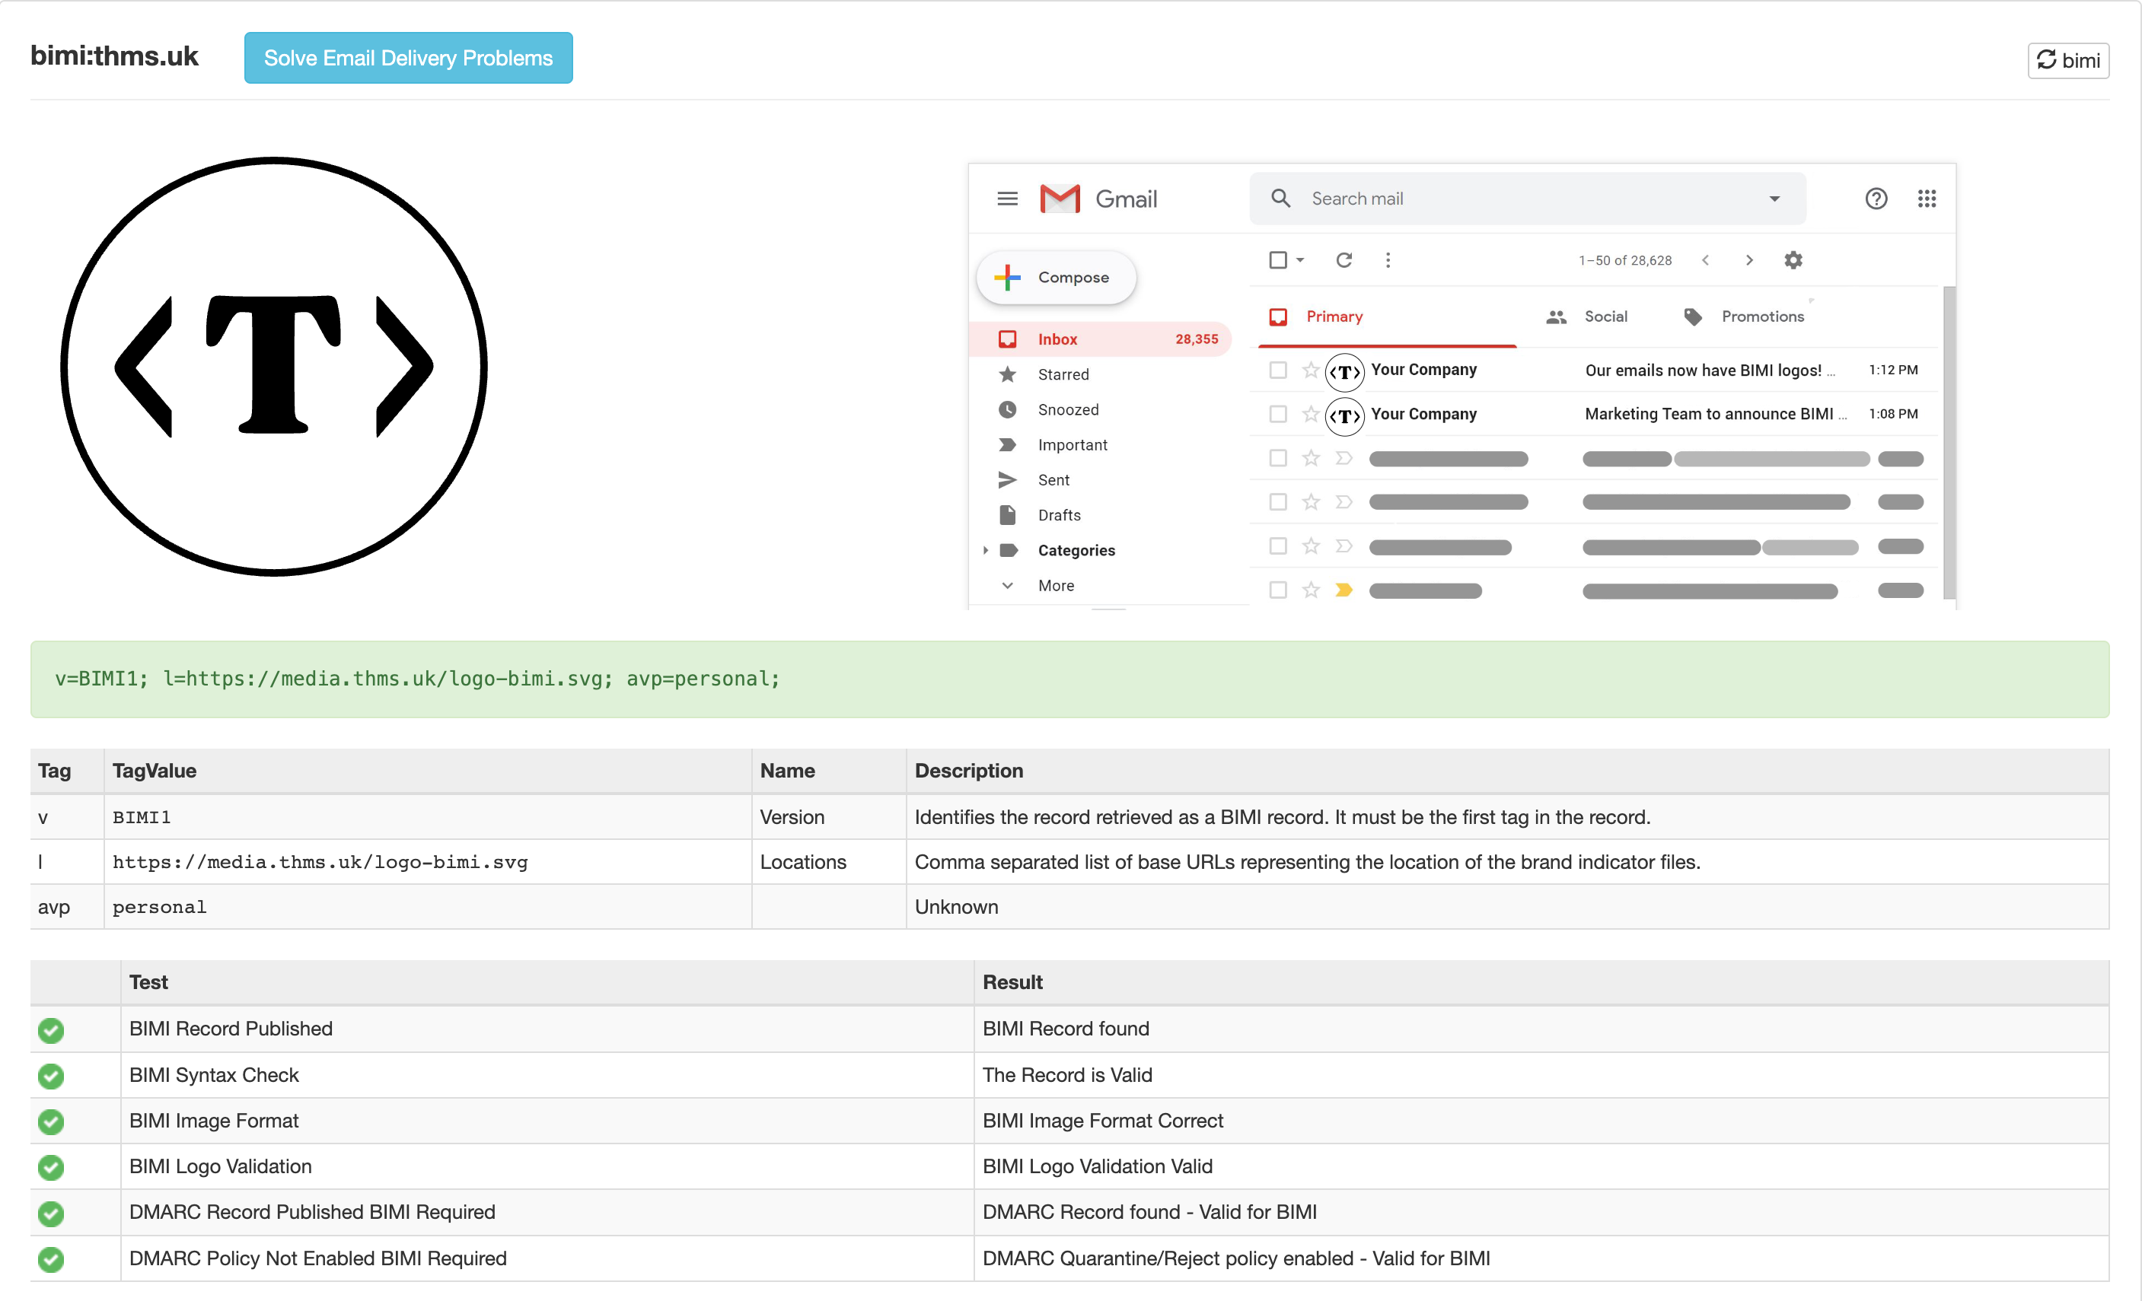This screenshot has height=1301, width=2142.
Task: Open the Drafts folder
Action: (1059, 515)
